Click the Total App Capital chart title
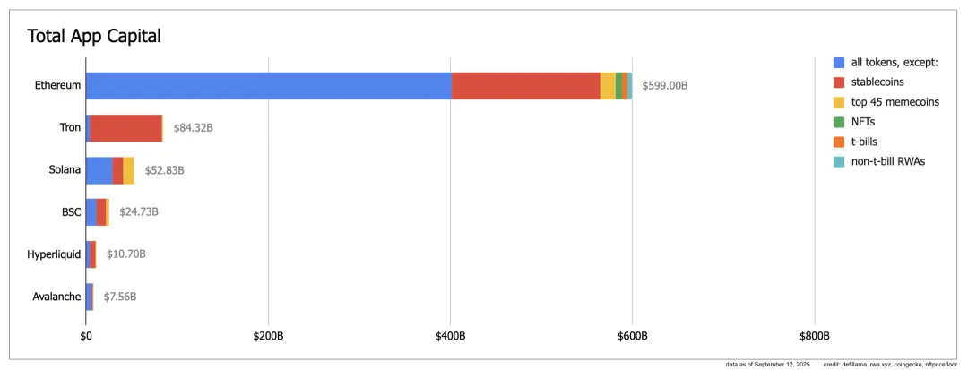The width and height of the screenshot is (968, 370). pos(93,36)
